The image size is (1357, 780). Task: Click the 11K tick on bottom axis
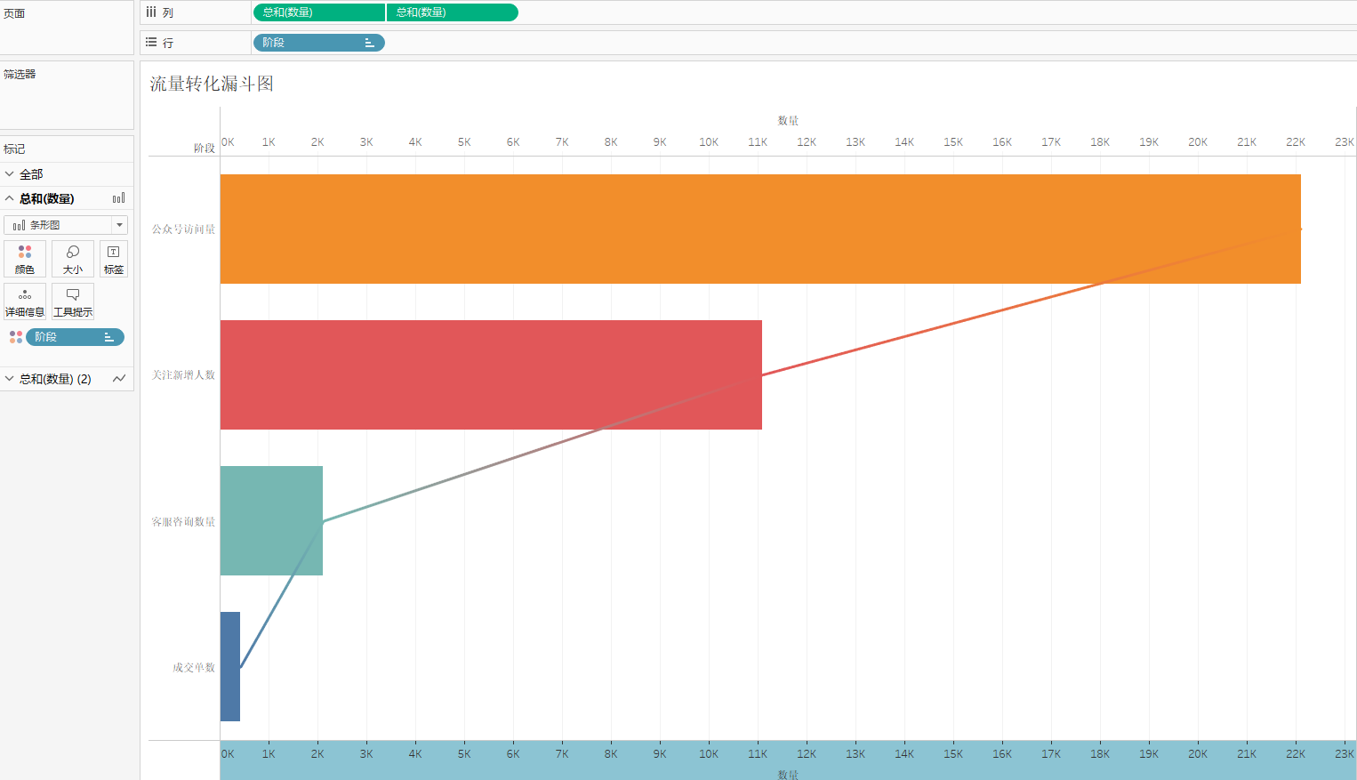pos(758,754)
